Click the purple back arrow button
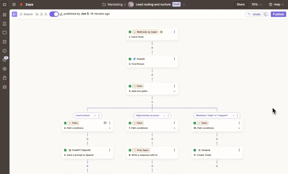288x174 pixels. coord(15,14)
